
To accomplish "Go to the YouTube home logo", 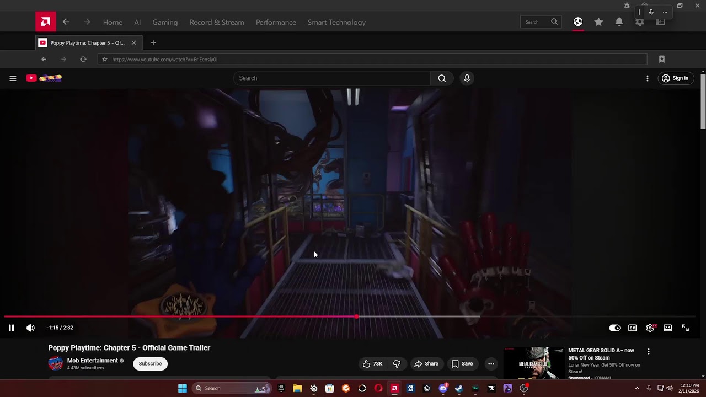I will (44, 78).
